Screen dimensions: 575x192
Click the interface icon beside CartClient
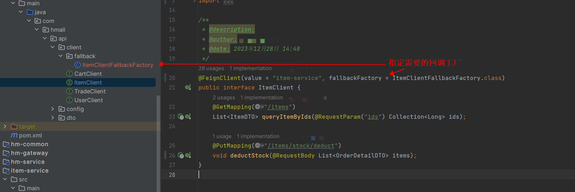[69, 74]
